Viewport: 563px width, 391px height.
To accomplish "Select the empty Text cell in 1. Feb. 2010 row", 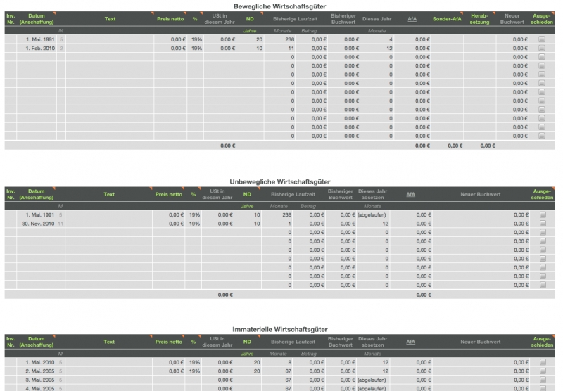I will 109,49.
